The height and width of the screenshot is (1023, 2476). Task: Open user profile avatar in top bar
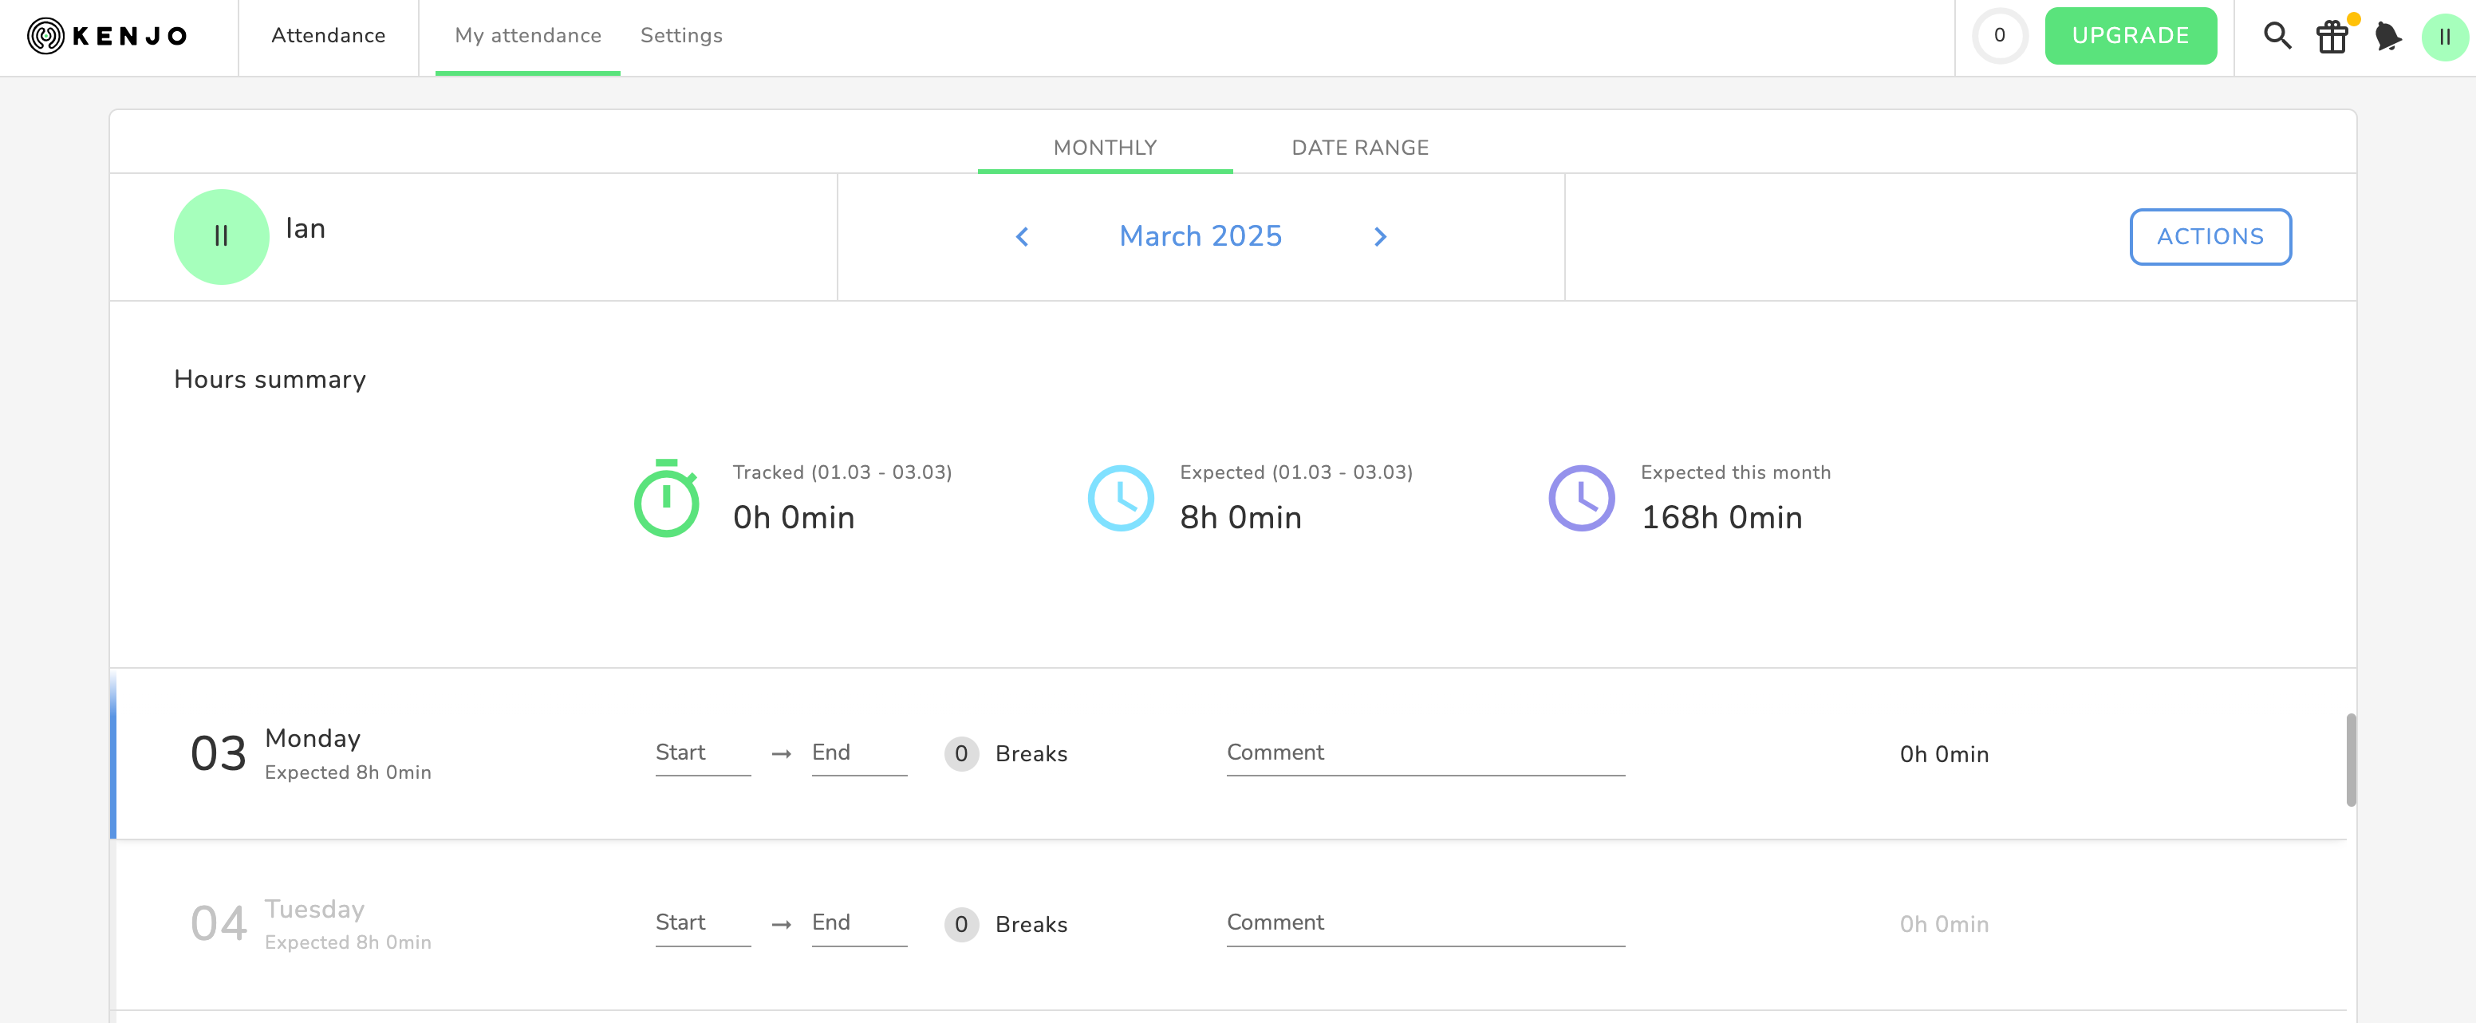(x=2443, y=37)
